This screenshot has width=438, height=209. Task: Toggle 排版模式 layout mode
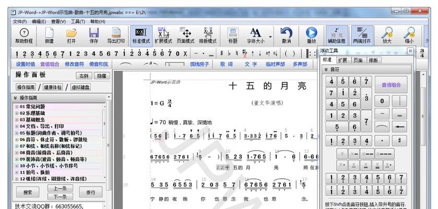coord(208,36)
